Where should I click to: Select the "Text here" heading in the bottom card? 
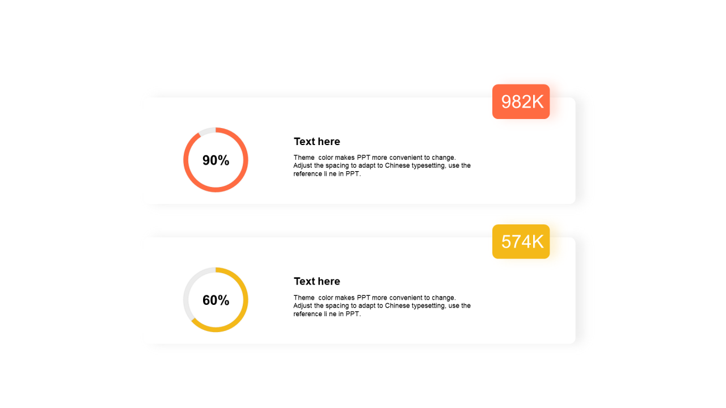pyautogui.click(x=316, y=282)
